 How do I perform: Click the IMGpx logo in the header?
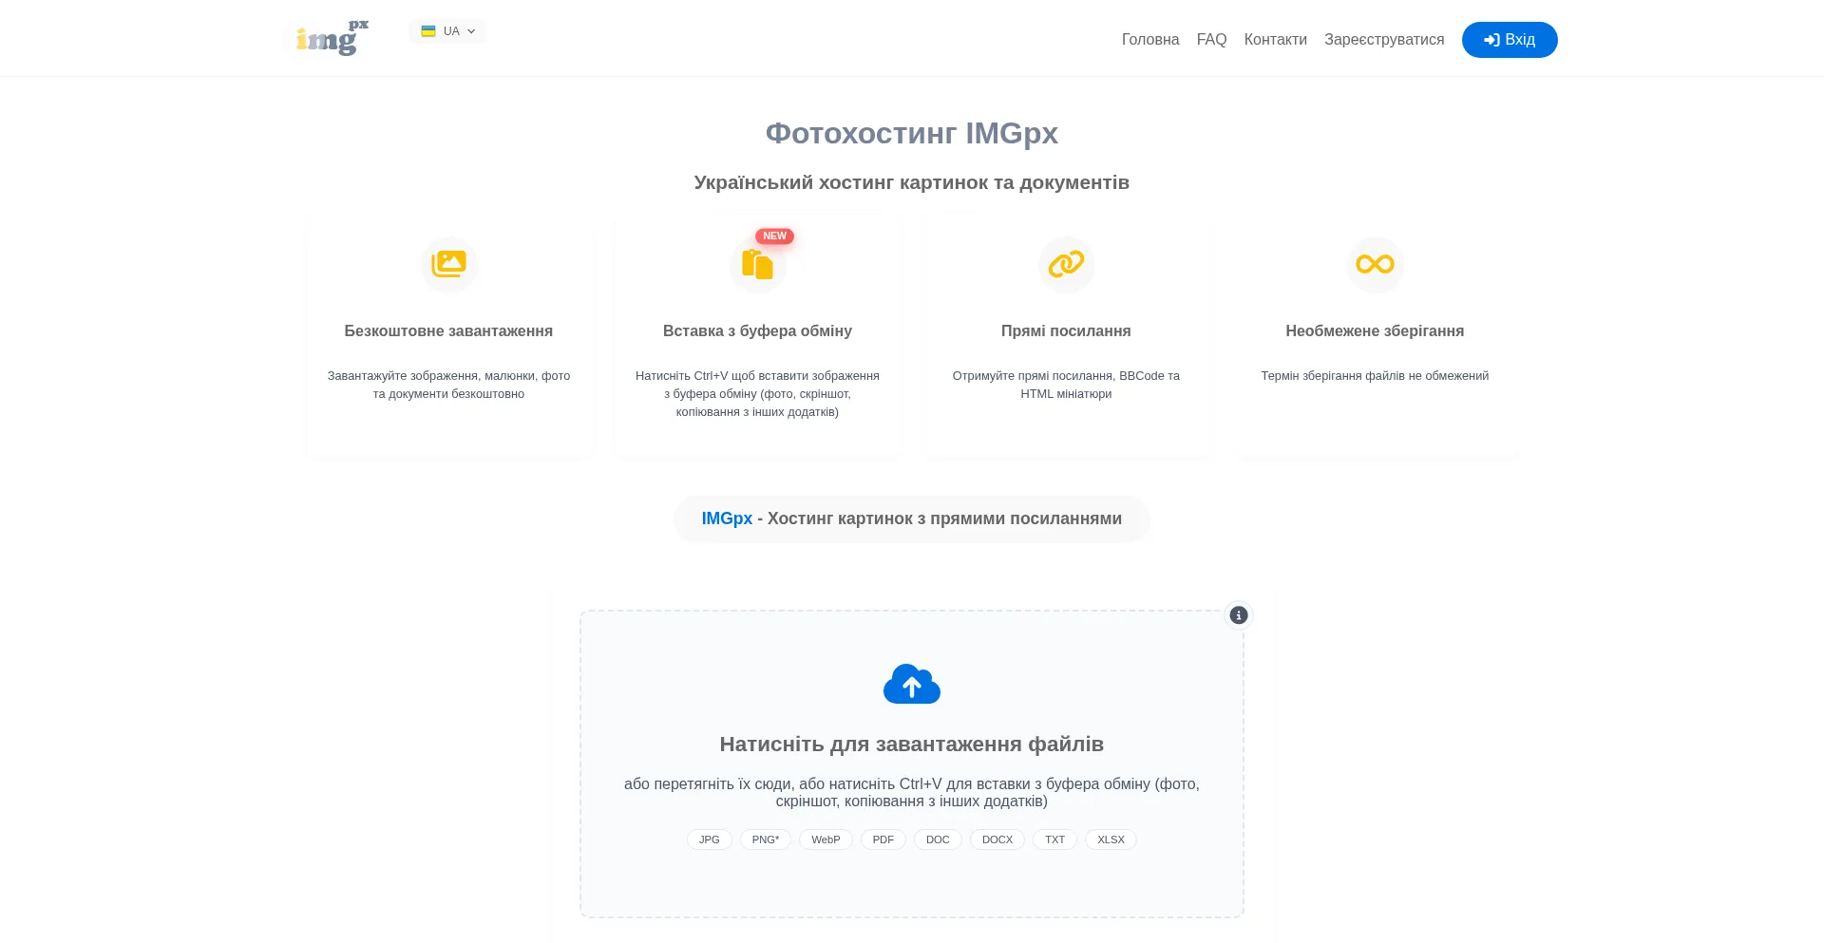tap(331, 38)
